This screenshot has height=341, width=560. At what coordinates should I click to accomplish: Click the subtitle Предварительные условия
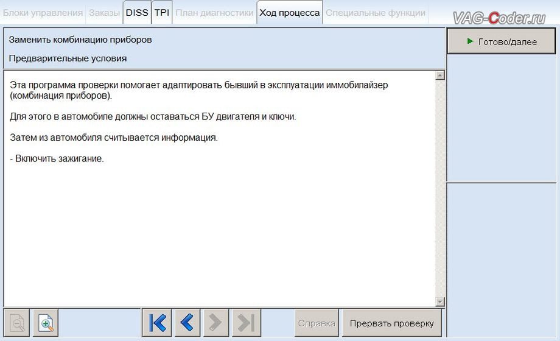click(x=68, y=58)
